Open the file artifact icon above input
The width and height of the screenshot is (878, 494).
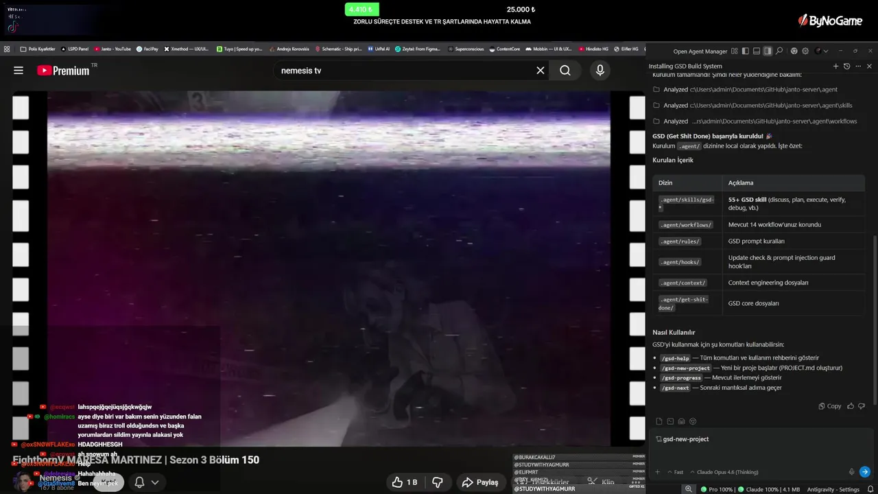coord(659,421)
